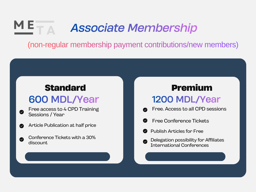Click checkmark beside Conference Tickets 30% discount
This screenshot has width=256, height=192.
click(22, 139)
